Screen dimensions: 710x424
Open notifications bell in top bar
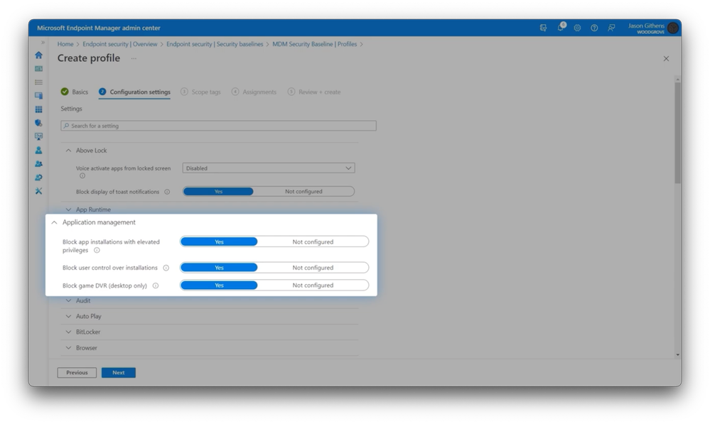pos(561,28)
